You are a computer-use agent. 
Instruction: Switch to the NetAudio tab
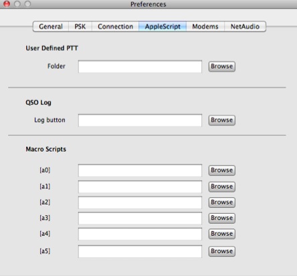tap(245, 27)
